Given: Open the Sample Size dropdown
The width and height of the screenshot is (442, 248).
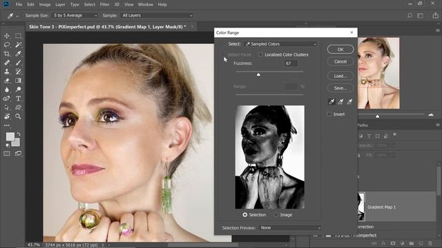Looking at the screenshot, I should click(x=75, y=15).
